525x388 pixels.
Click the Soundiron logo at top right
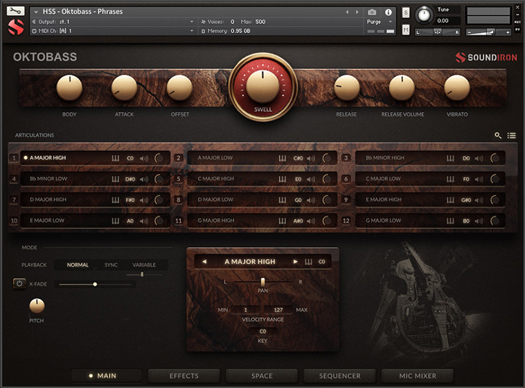(486, 58)
